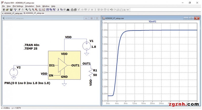Select the Diode component tool
Viewport: 202px width, 110px height.
point(99,10)
